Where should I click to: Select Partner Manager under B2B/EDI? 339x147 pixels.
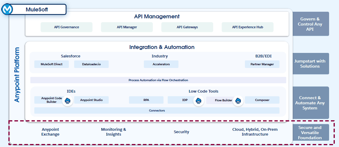(262, 64)
